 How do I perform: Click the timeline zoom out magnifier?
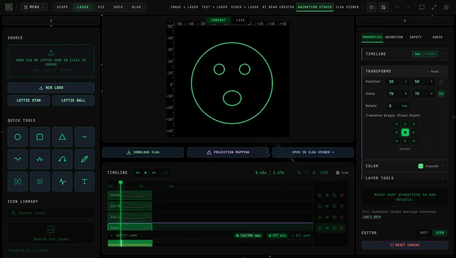click(x=299, y=173)
